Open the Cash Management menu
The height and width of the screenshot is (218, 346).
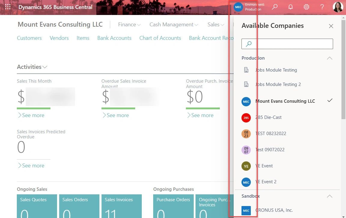coord(174,25)
